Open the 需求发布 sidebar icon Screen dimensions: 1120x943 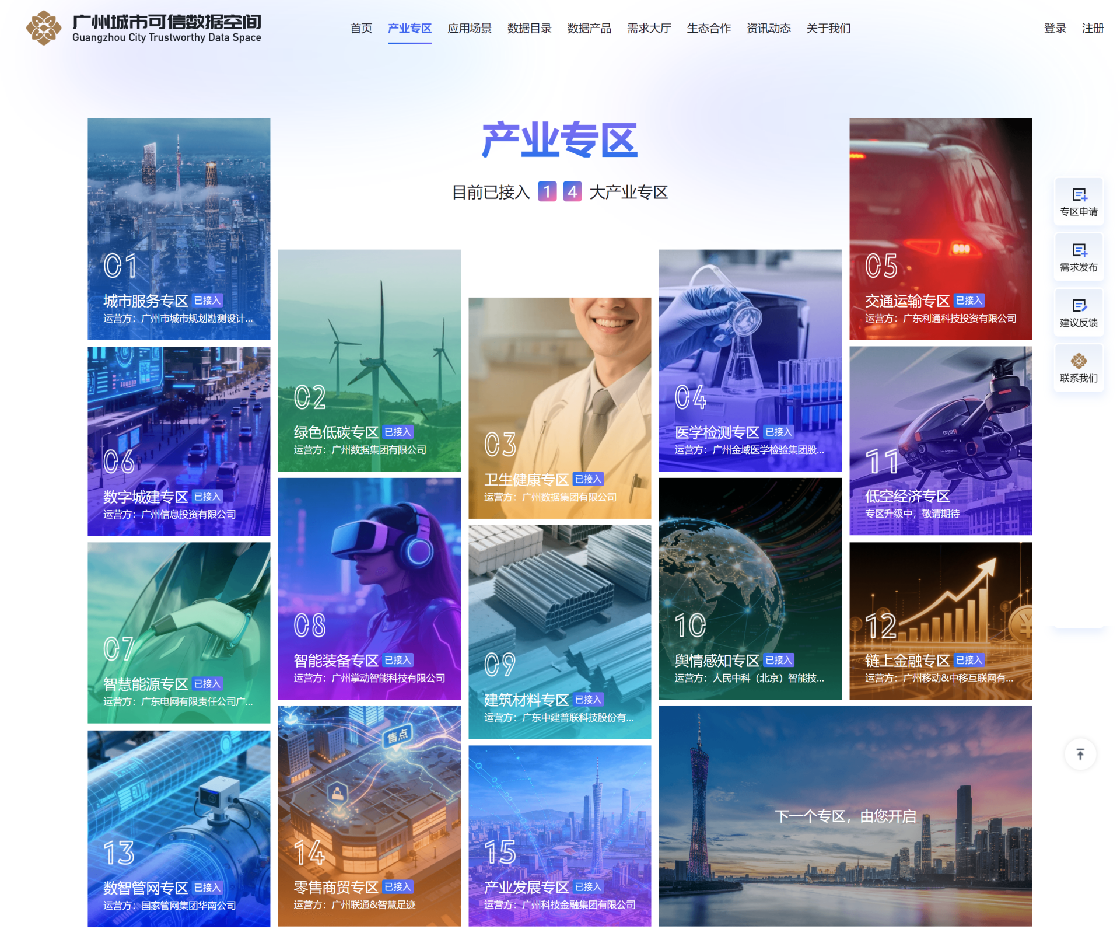pos(1078,257)
